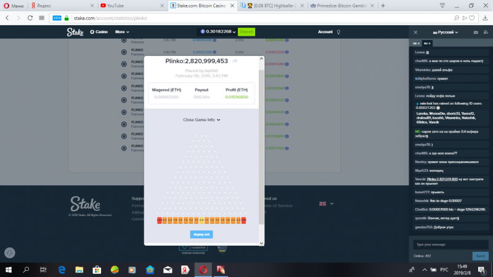The height and width of the screenshot is (277, 493).
Task: Click the bet dialog scrollbar down arrow
Action: tap(261, 243)
